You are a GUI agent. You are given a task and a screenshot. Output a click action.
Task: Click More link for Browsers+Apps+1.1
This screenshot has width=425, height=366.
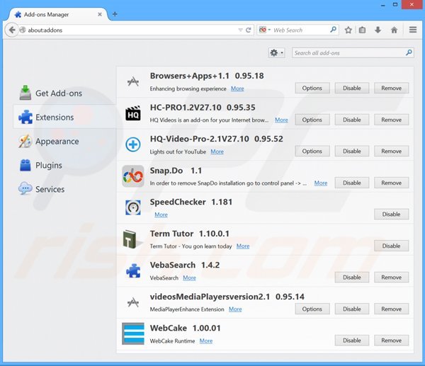pos(237,88)
